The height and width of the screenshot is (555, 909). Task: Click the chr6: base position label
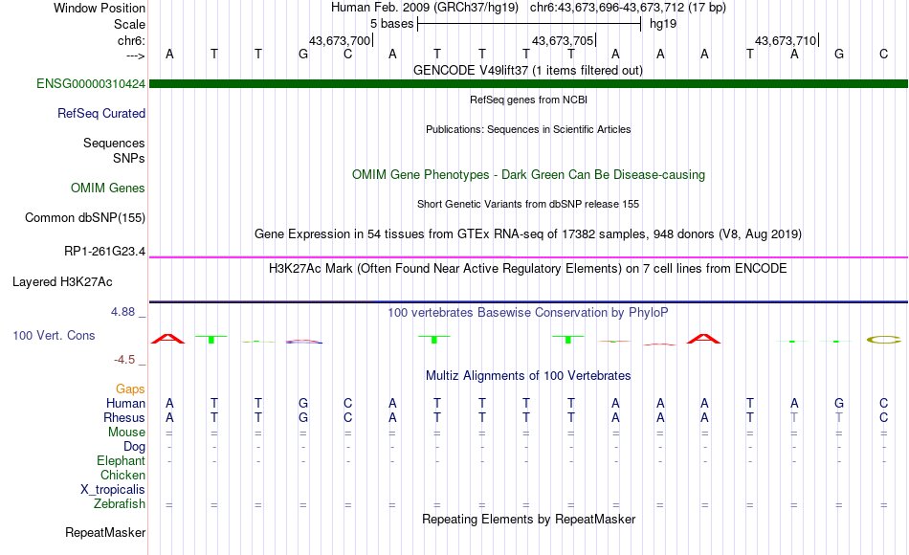[132, 40]
